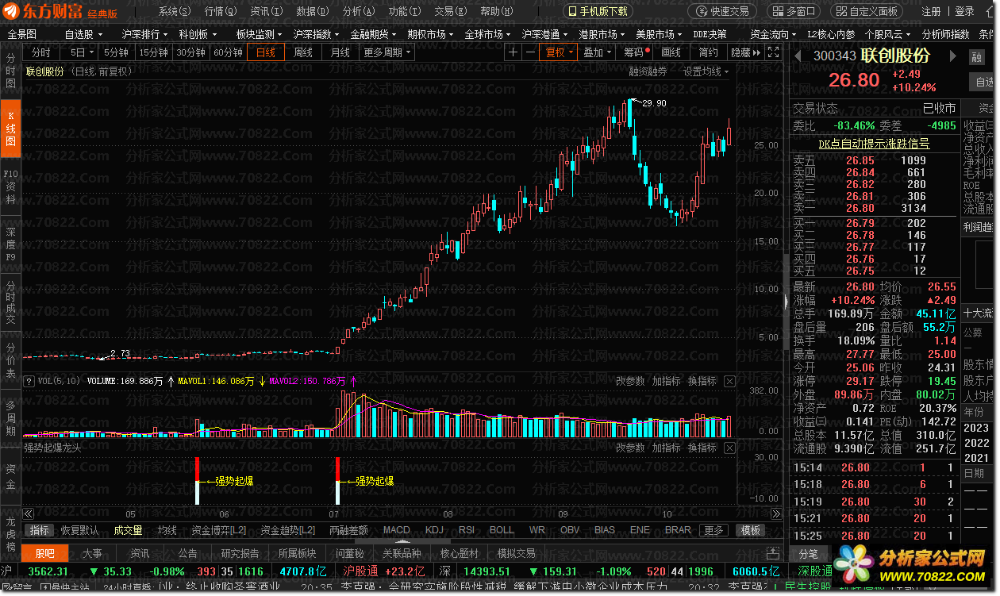Zoom in chart with plus icon
The height and width of the screenshot is (596, 1000).
(x=513, y=52)
